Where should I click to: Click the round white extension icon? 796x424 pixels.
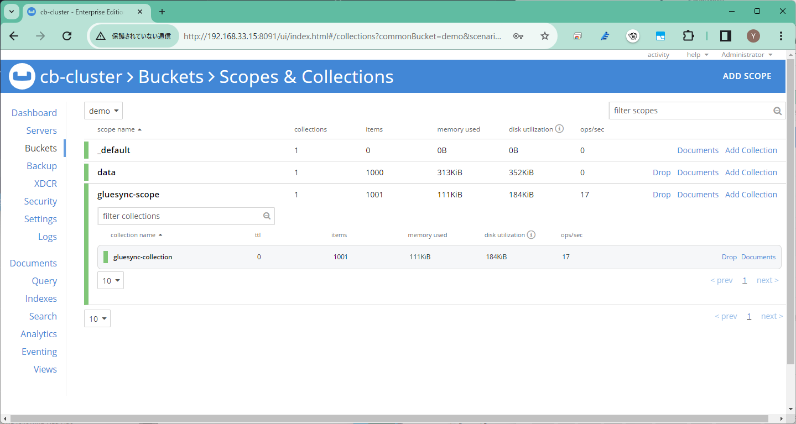tap(633, 36)
